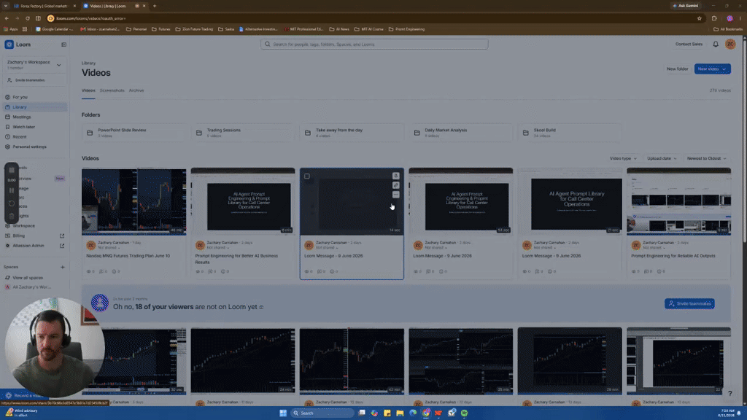Open Atlassian Admin external link icon

click(62, 246)
